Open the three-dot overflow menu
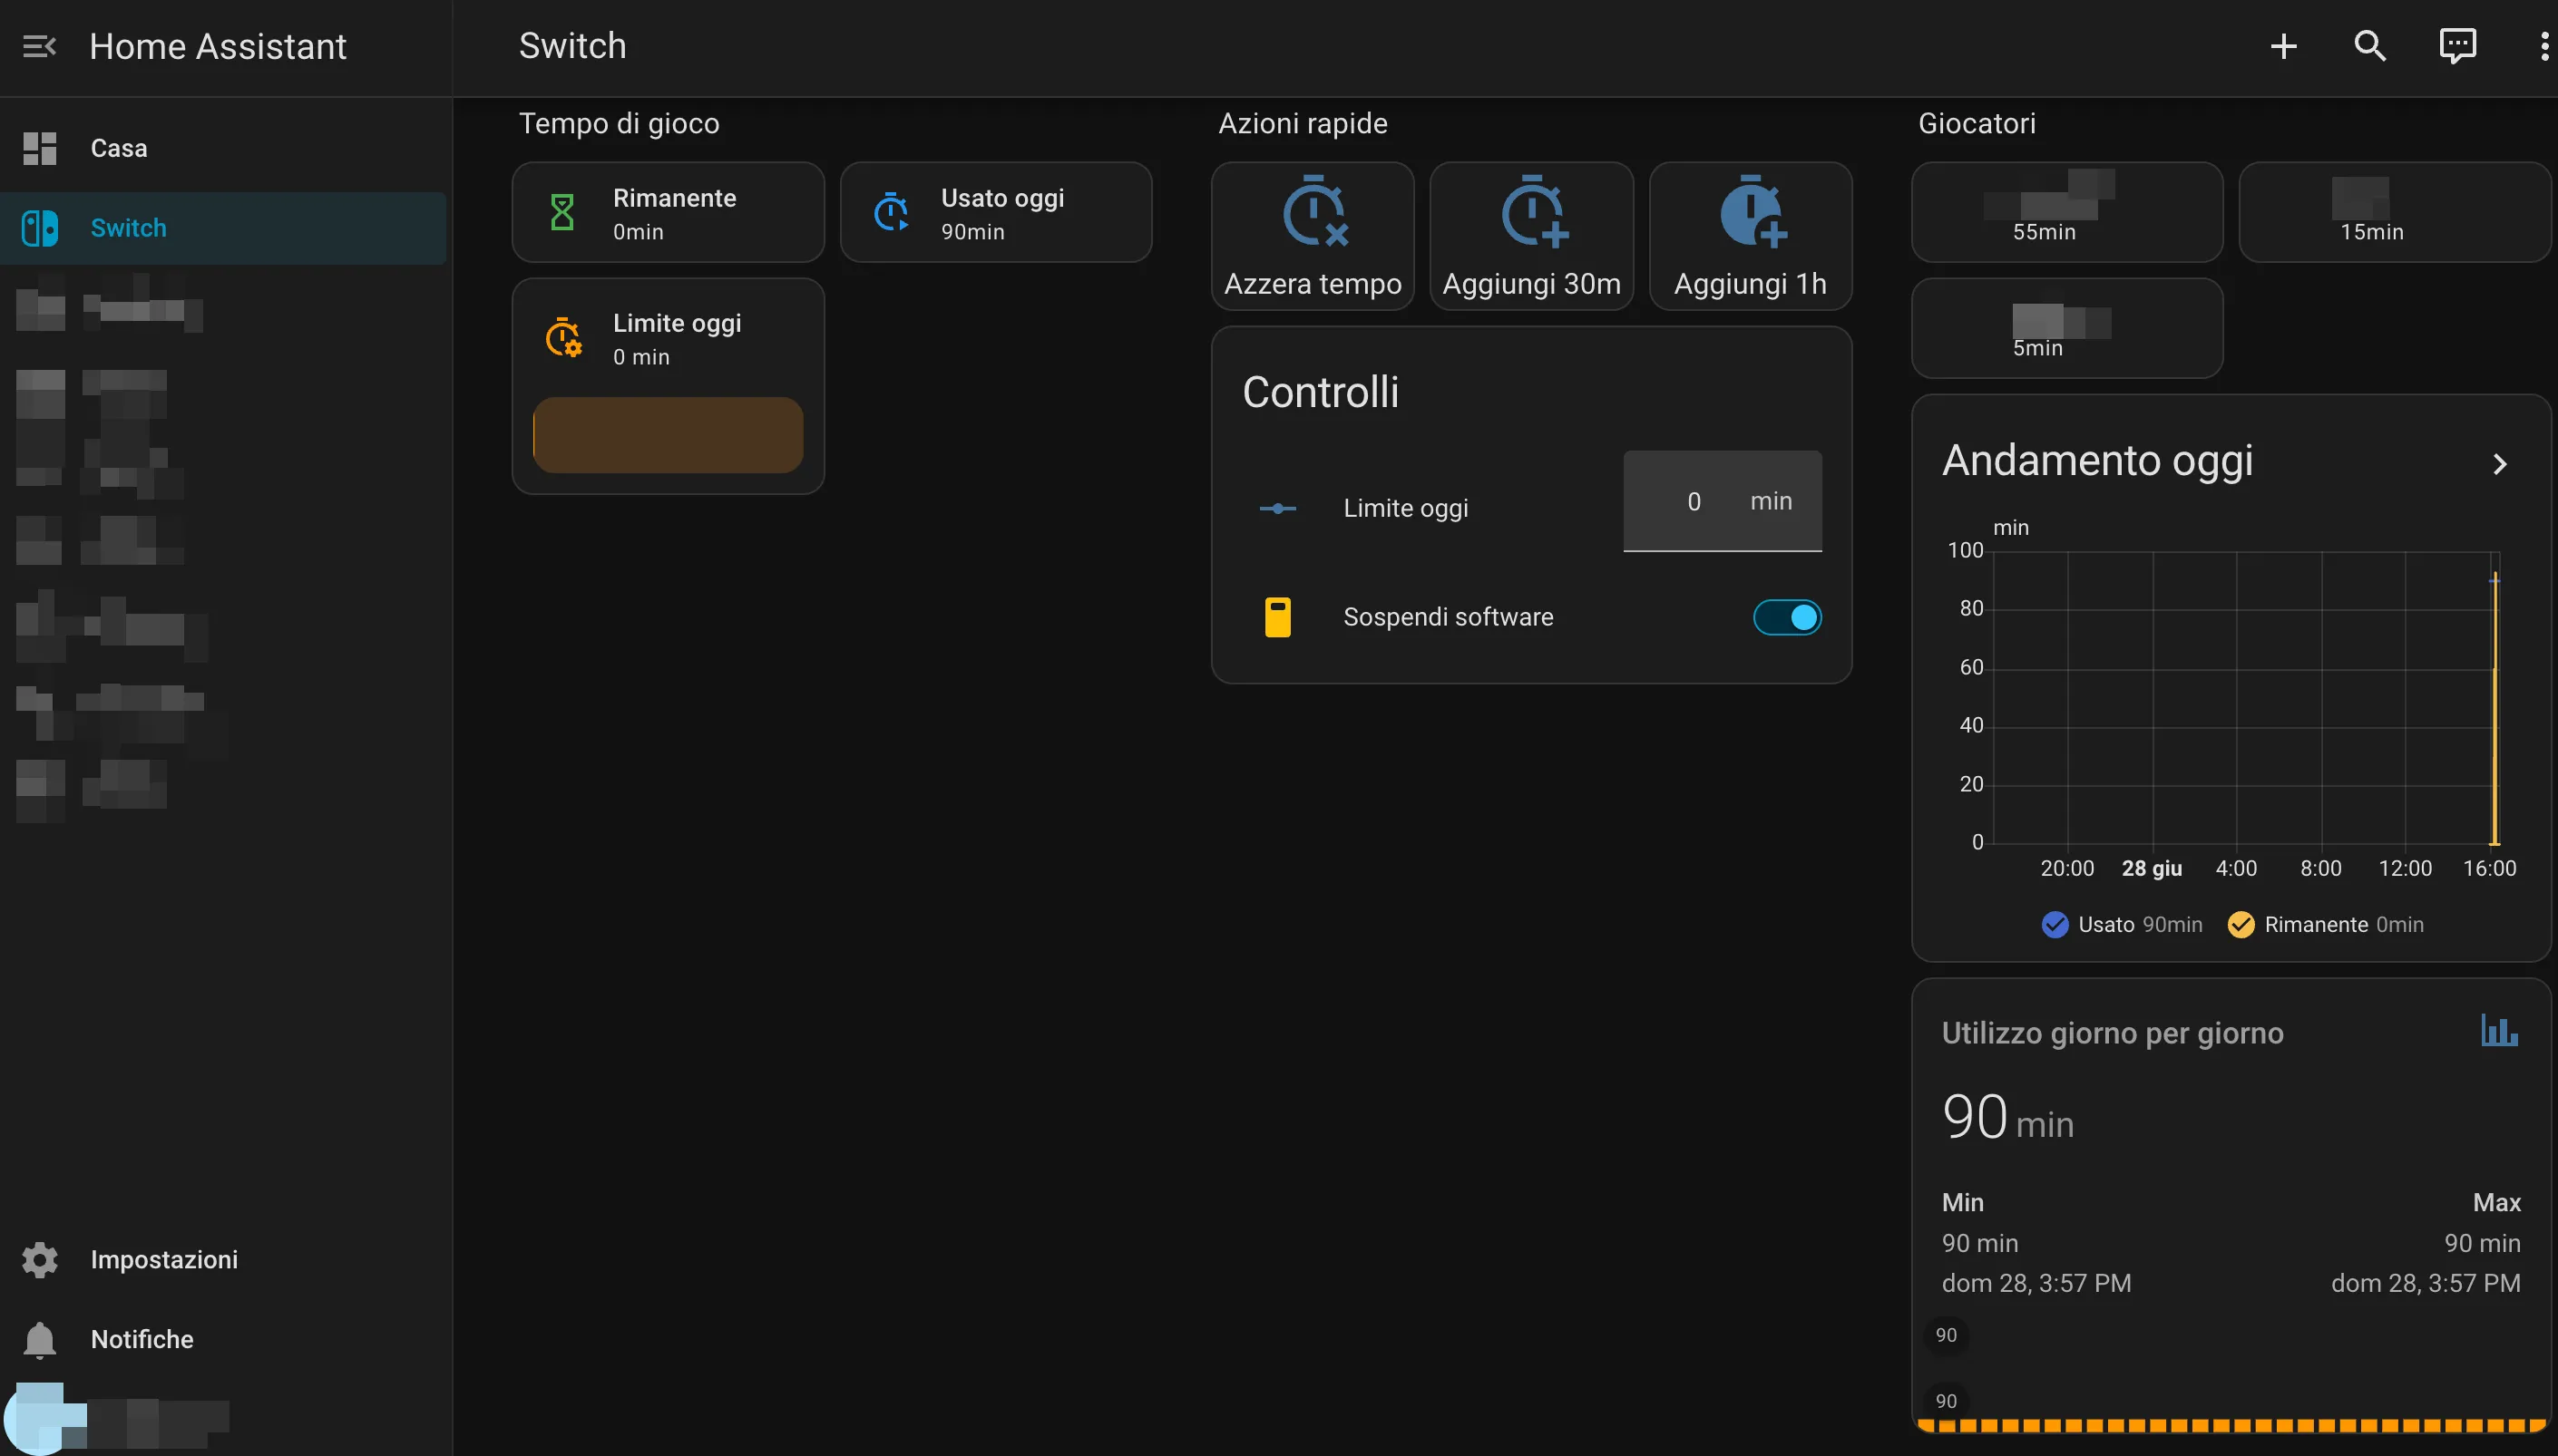2558x1456 pixels. pos(2544,46)
